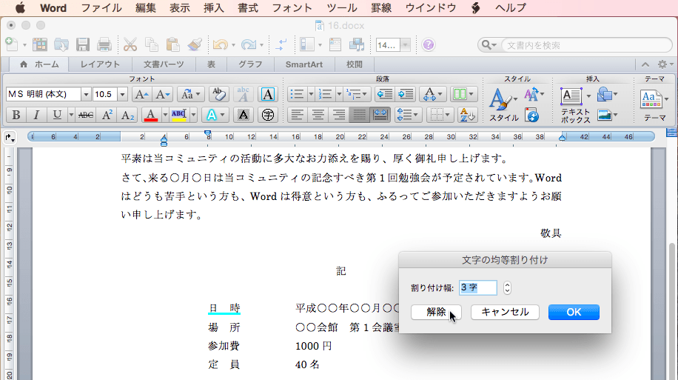Viewport: 678px width, 380px height.
Task: Click the スタイル button
Action: pyautogui.click(x=503, y=104)
